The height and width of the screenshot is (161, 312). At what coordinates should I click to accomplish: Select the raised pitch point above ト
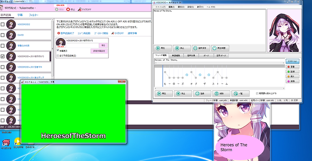pos(218,72)
